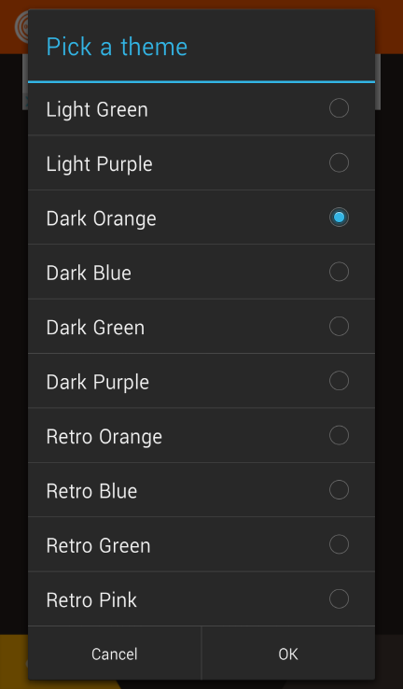The width and height of the screenshot is (403, 689).
Task: Select the Dark Purple radio button
Action: coord(339,381)
